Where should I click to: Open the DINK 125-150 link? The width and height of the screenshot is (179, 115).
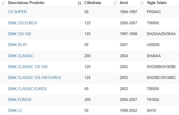click(x=20, y=34)
